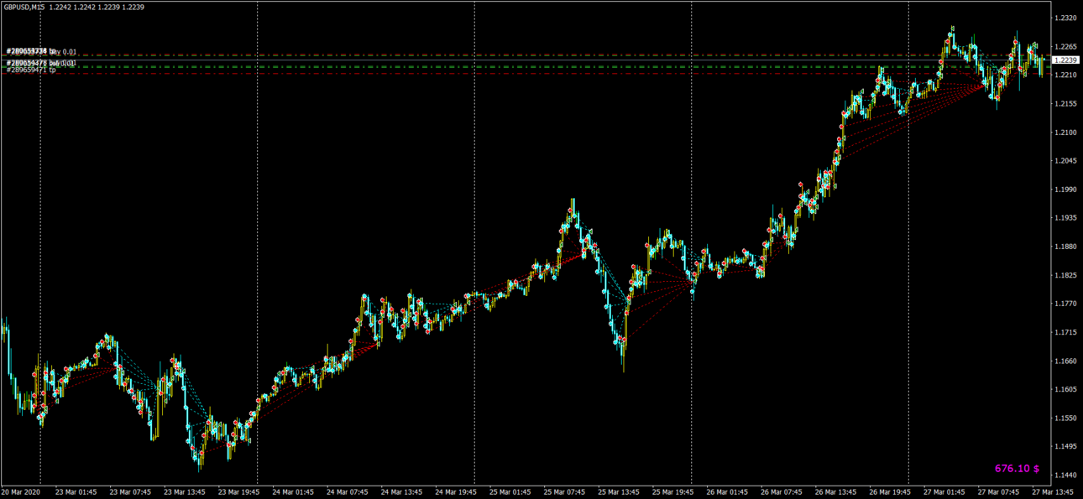Click the 25 Mar 13:45 time label
Screen dimensions: 1083x499
(x=619, y=492)
